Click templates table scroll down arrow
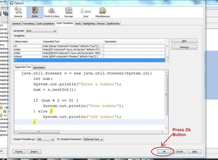Image resolution: width=218 pixels, height=160 pixels. (167, 60)
